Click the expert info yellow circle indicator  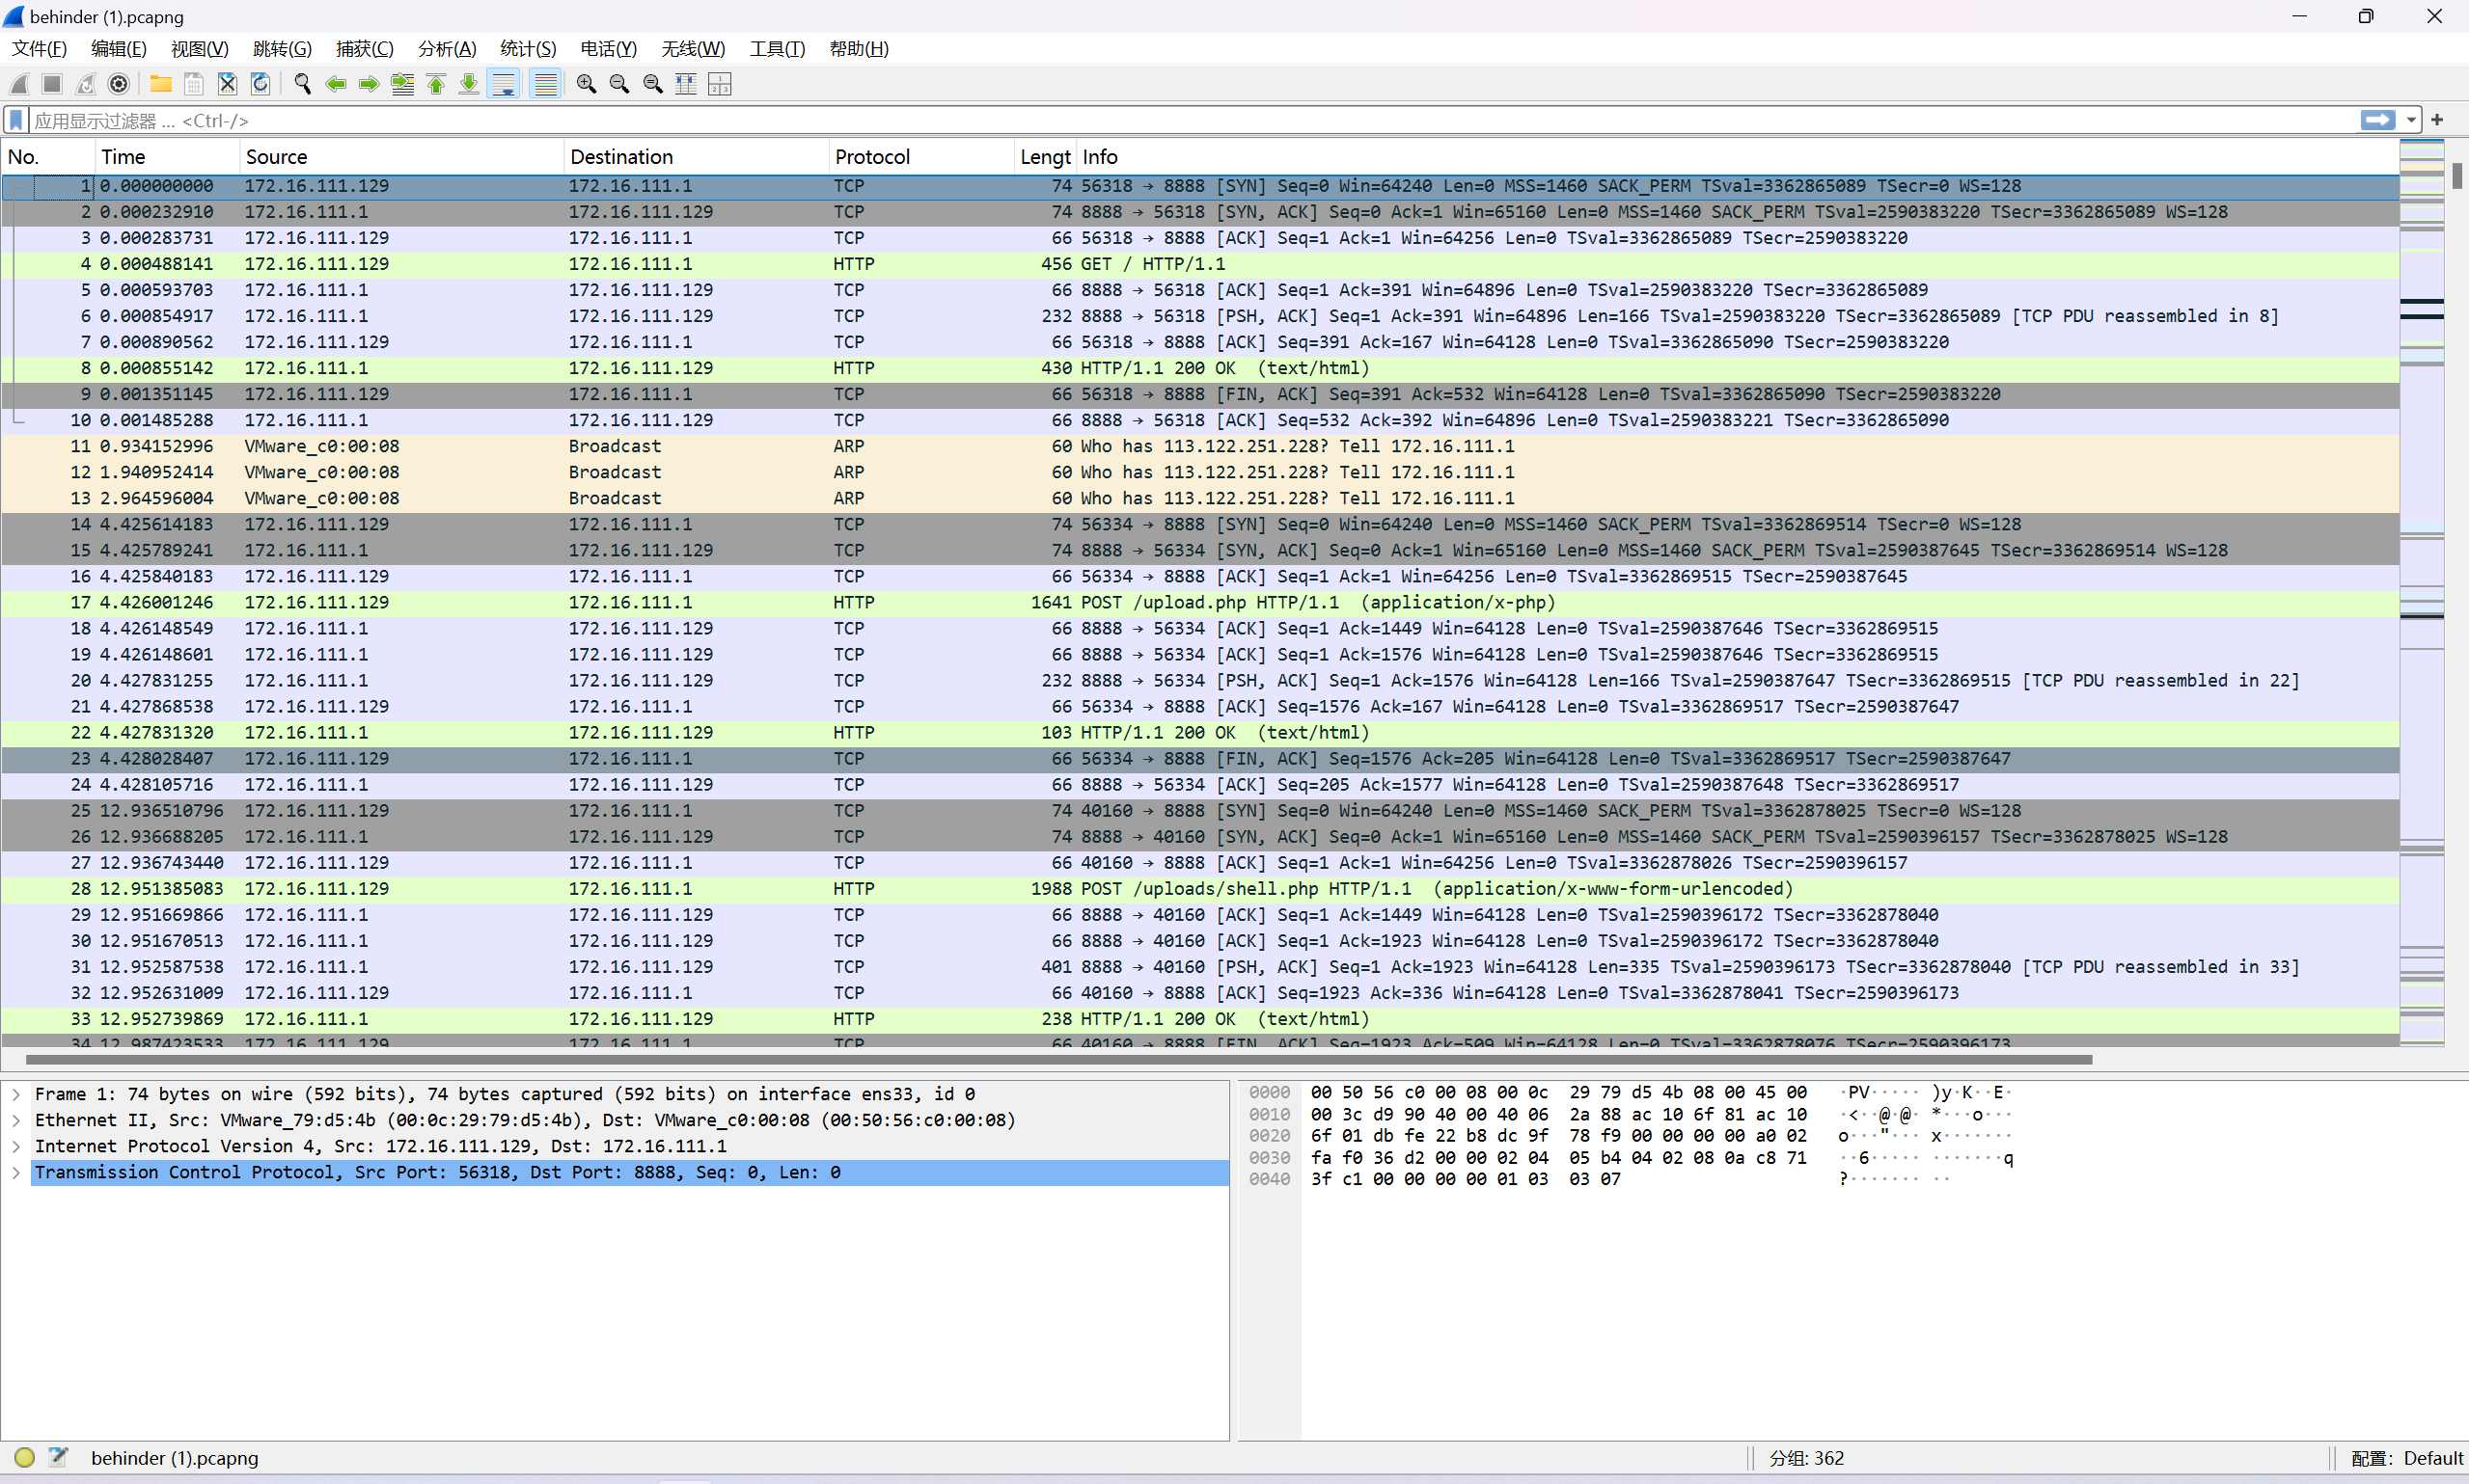click(x=25, y=1457)
